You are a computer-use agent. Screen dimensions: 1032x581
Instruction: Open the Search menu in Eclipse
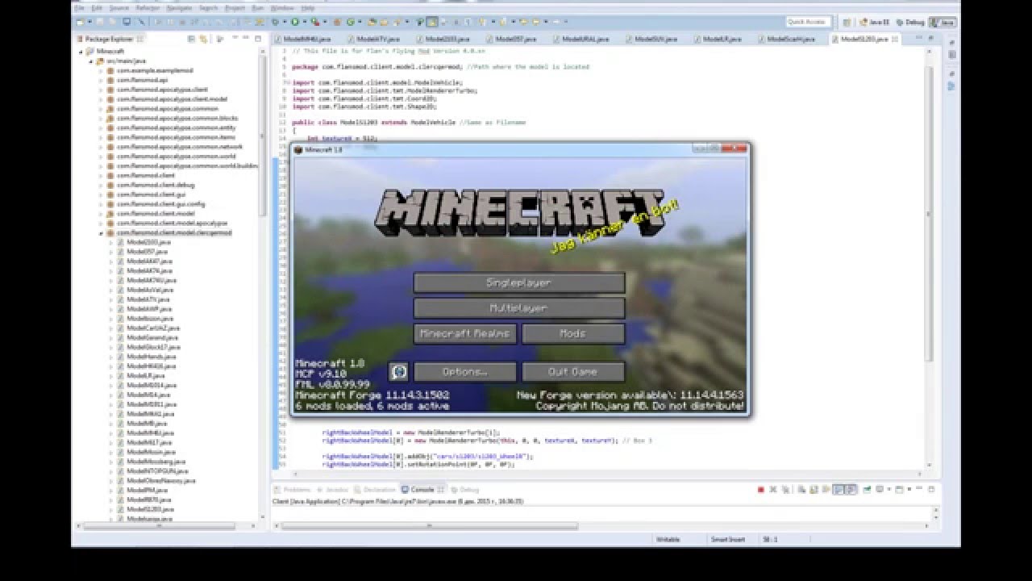pos(208,8)
